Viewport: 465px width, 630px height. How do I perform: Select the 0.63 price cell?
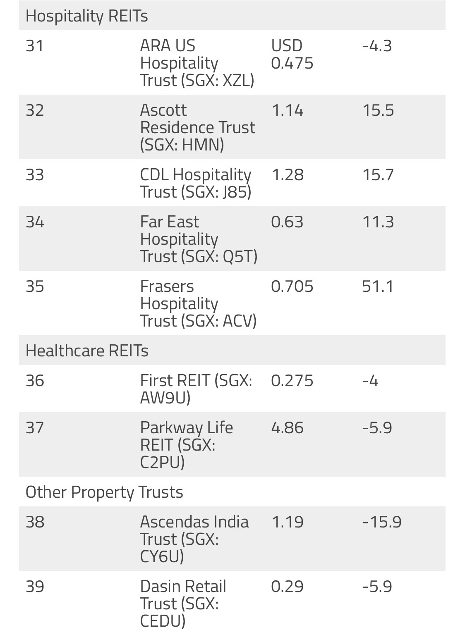pyautogui.click(x=287, y=222)
